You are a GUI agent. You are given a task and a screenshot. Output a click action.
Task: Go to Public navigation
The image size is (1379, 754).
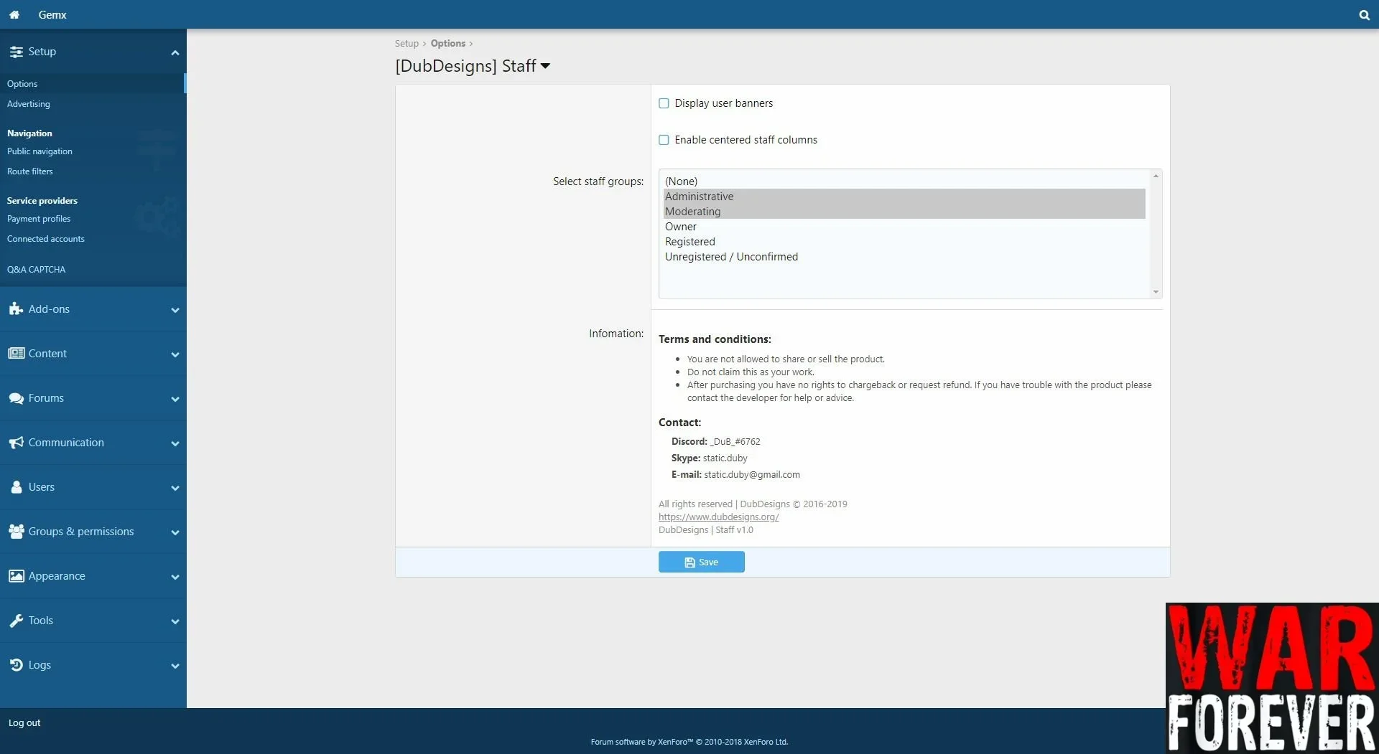click(40, 151)
